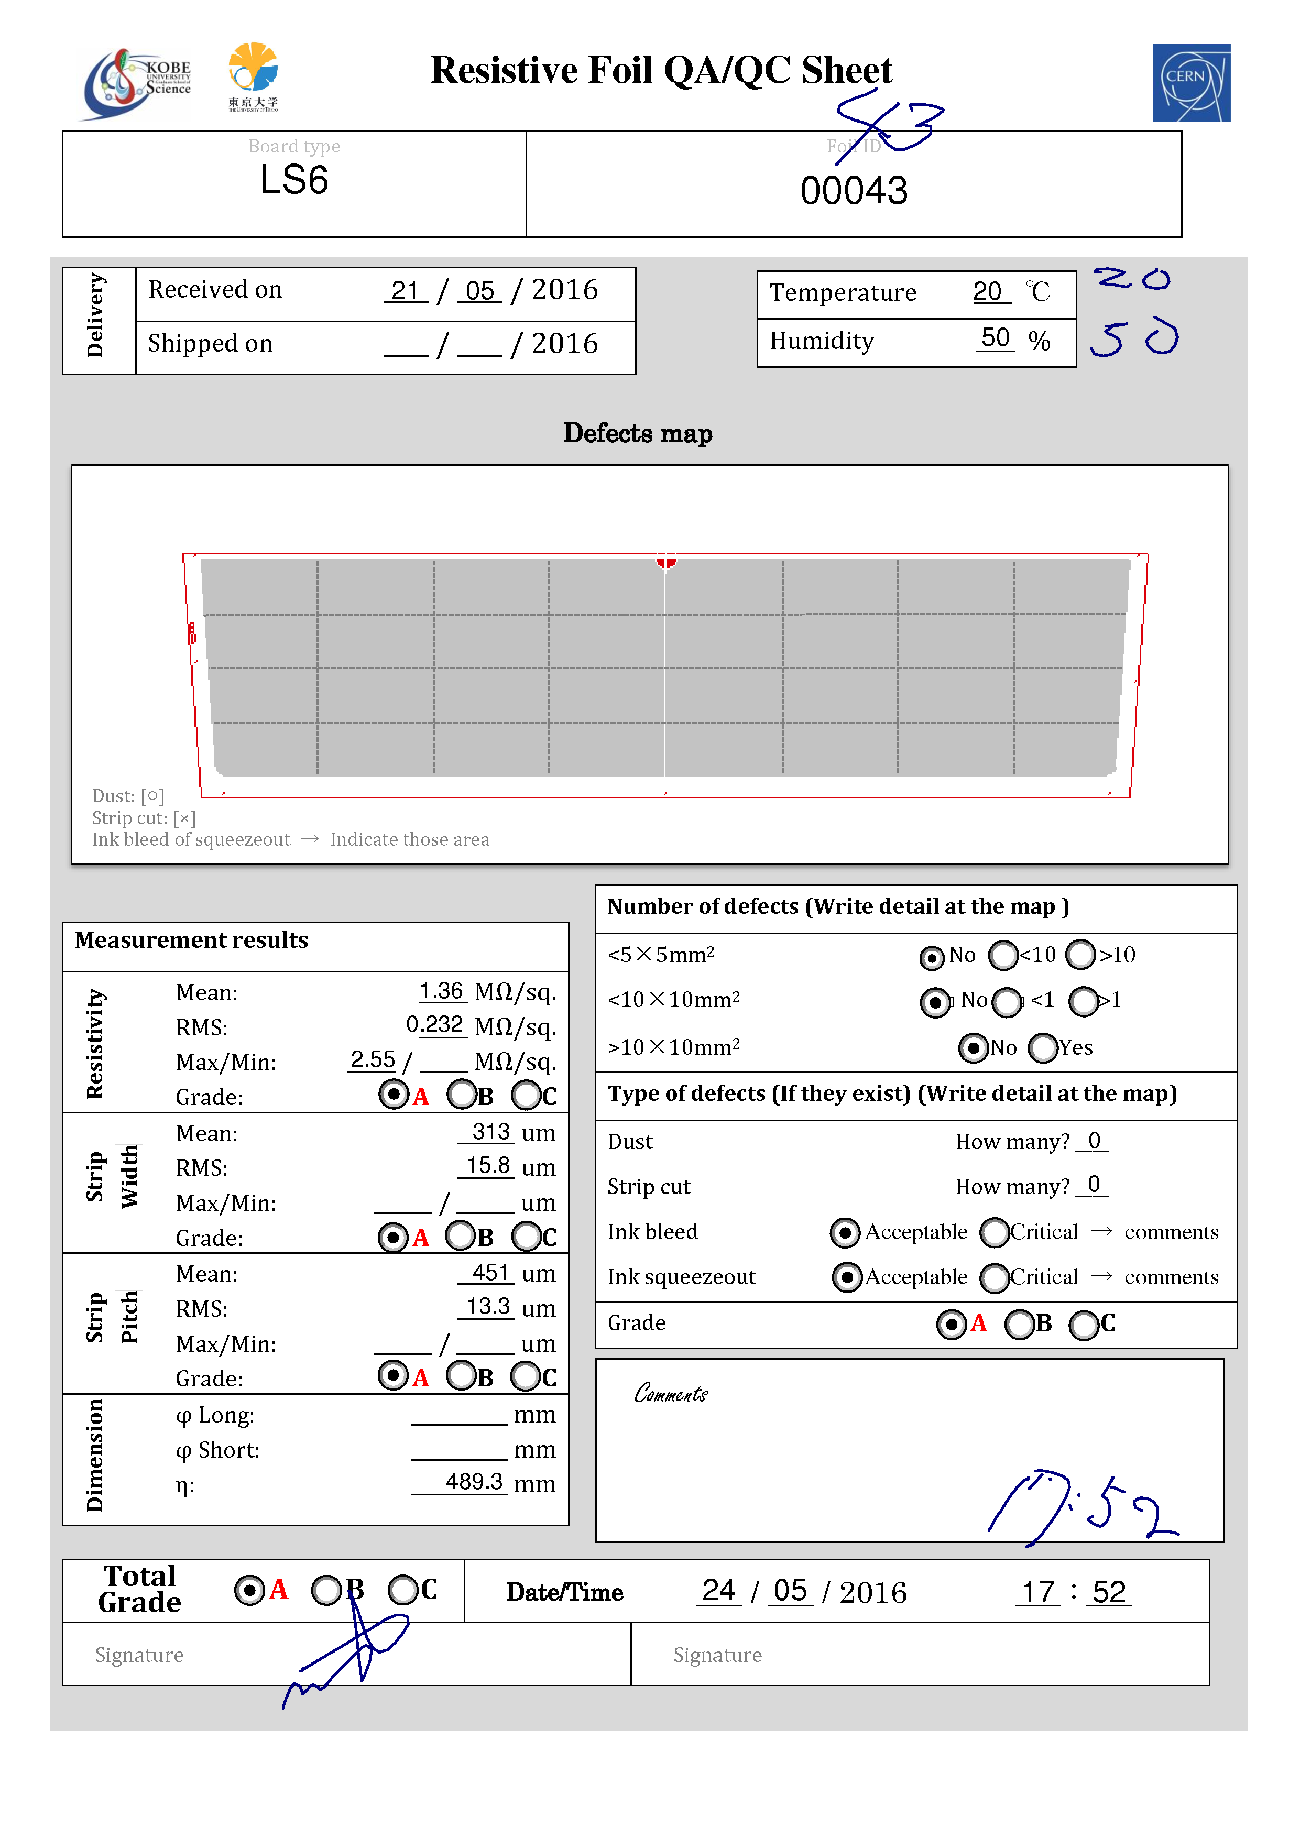
Task: Click the Strip Width RMS value 15.8
Action: [x=487, y=1166]
